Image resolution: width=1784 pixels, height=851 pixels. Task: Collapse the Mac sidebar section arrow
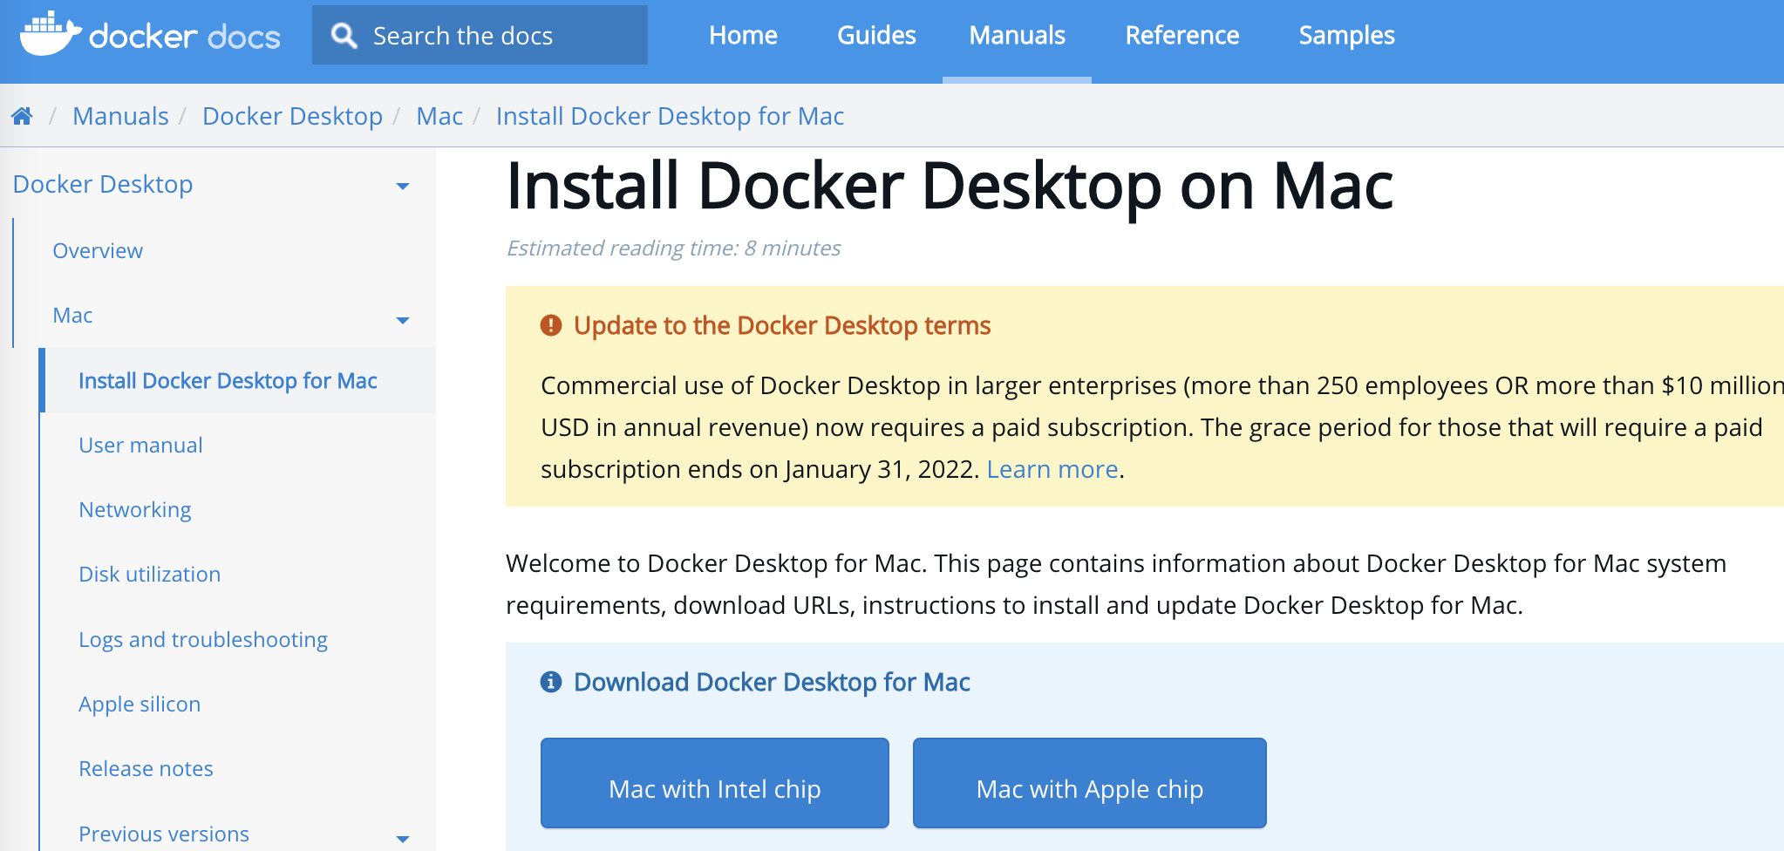point(403,320)
